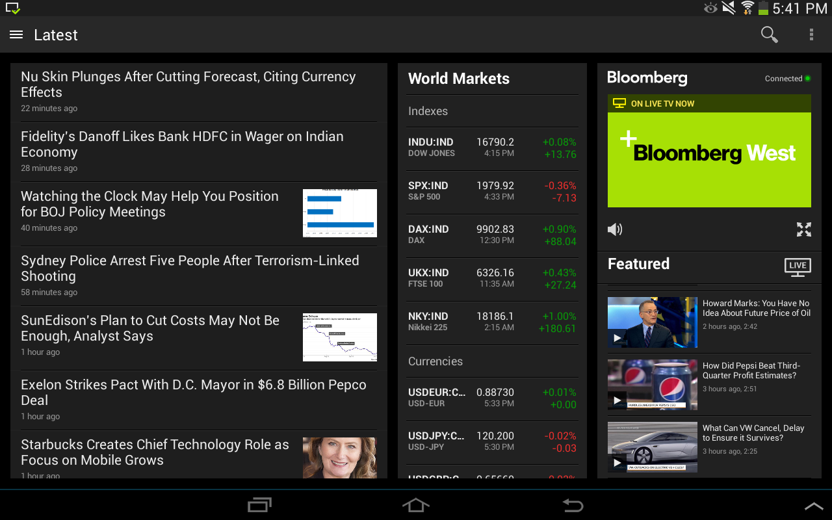Tap the World Markets heading
This screenshot has width=832, height=520.
pos(459,79)
